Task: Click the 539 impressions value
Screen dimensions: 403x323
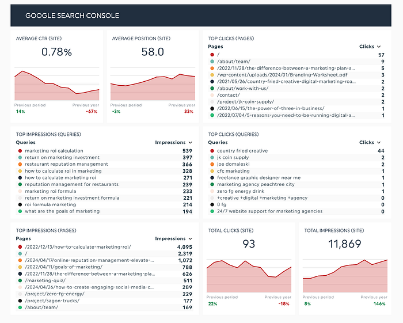Action: tap(187, 151)
